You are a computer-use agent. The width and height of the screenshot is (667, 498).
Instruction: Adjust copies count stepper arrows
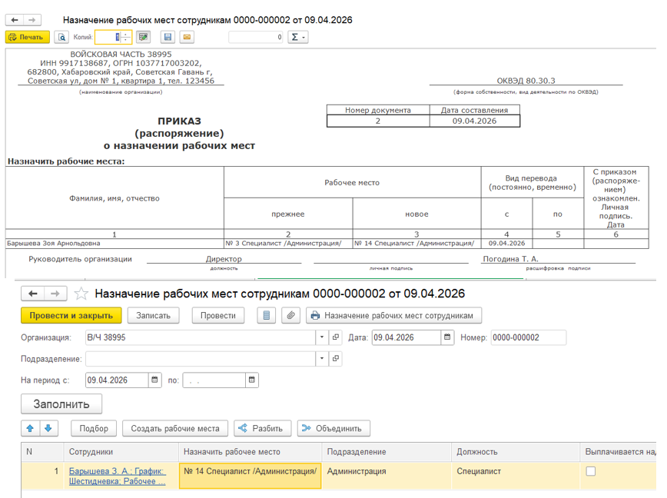pyautogui.click(x=125, y=37)
